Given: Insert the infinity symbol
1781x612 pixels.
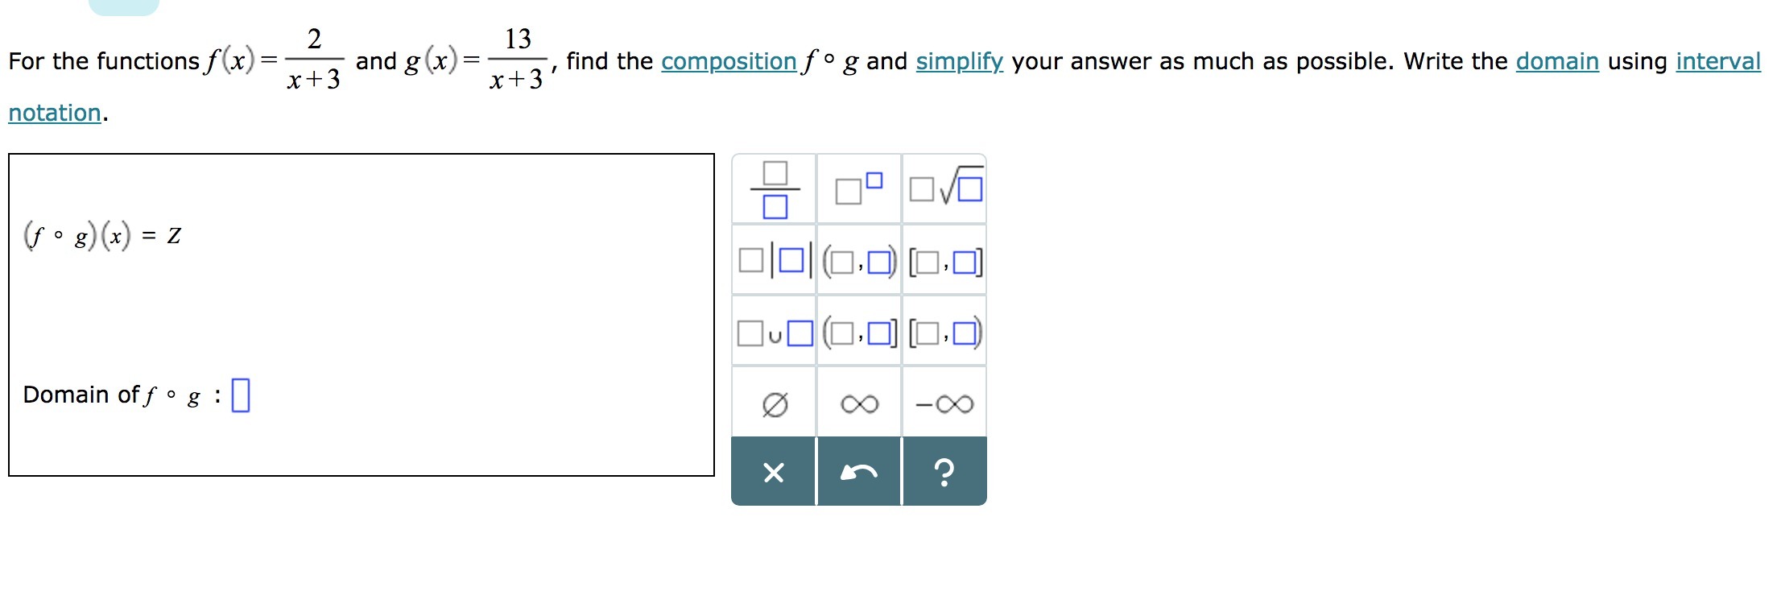Looking at the screenshot, I should click(x=859, y=403).
